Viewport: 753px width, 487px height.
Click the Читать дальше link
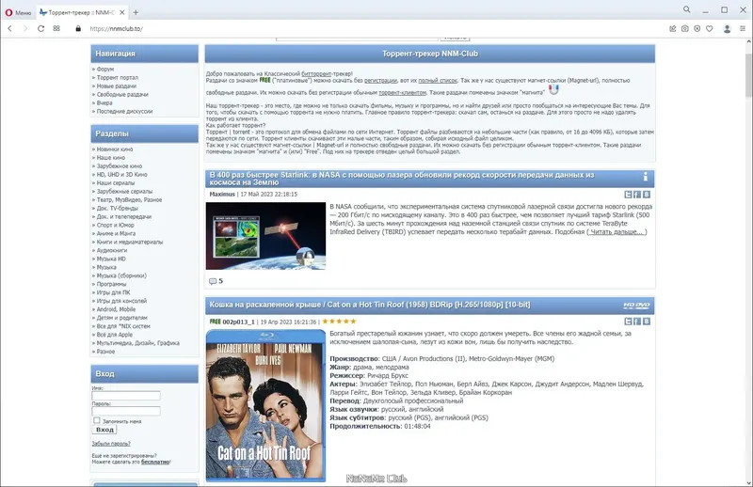pyautogui.click(x=617, y=231)
